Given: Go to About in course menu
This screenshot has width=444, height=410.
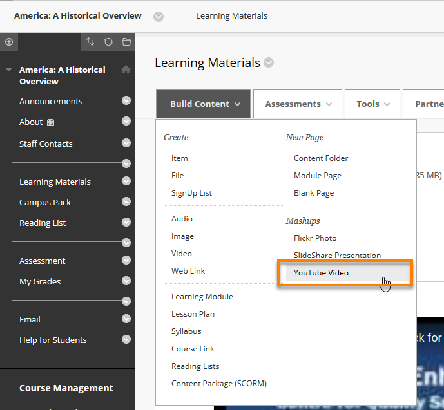Looking at the screenshot, I should coord(31,122).
